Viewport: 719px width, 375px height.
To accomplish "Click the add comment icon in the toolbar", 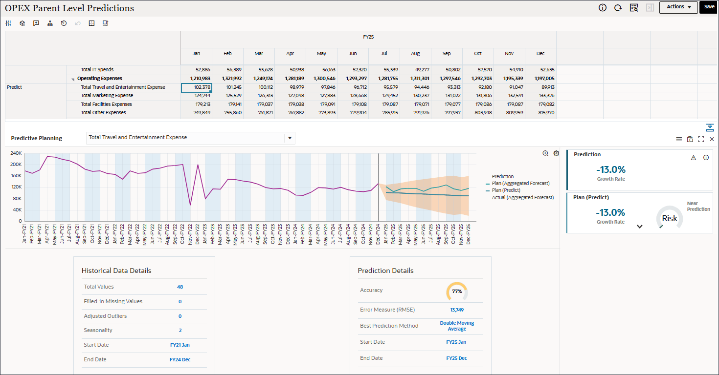I will (x=36, y=23).
